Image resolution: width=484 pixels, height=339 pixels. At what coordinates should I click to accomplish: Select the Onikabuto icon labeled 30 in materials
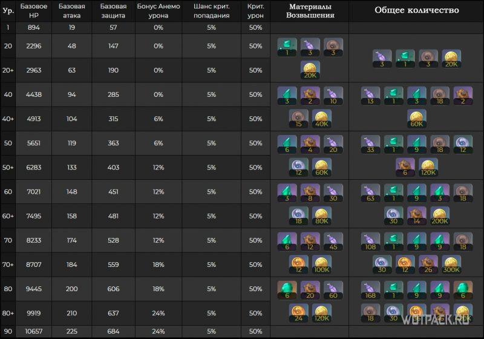333,193
